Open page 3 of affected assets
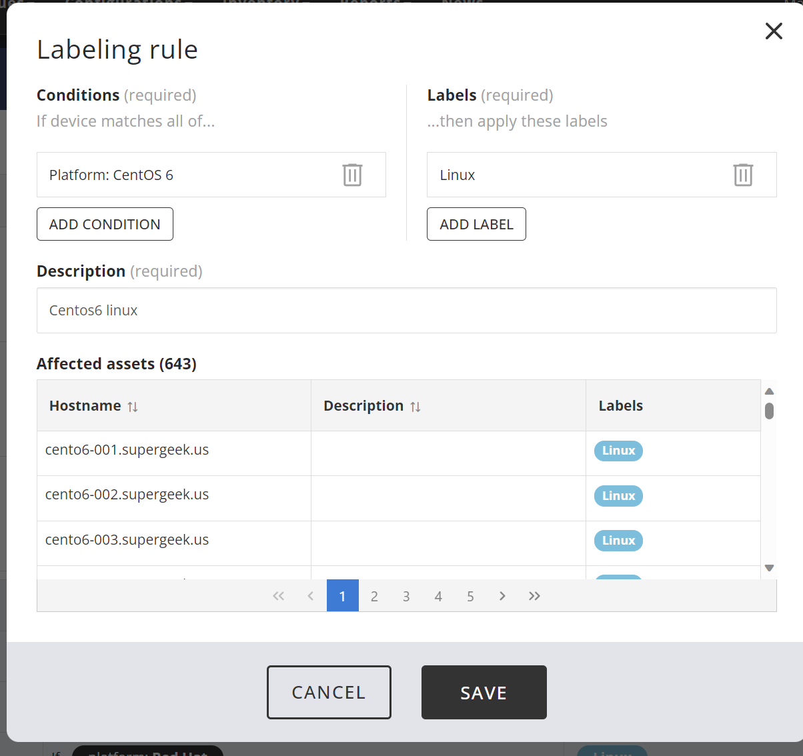Image resolution: width=803 pixels, height=756 pixels. [406, 595]
